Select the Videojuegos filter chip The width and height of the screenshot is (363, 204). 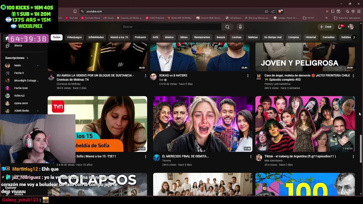[x=74, y=37]
